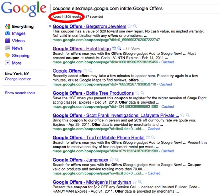Click the Shopping tag icon
Screen dimensions: 220x194
coord(7,55)
